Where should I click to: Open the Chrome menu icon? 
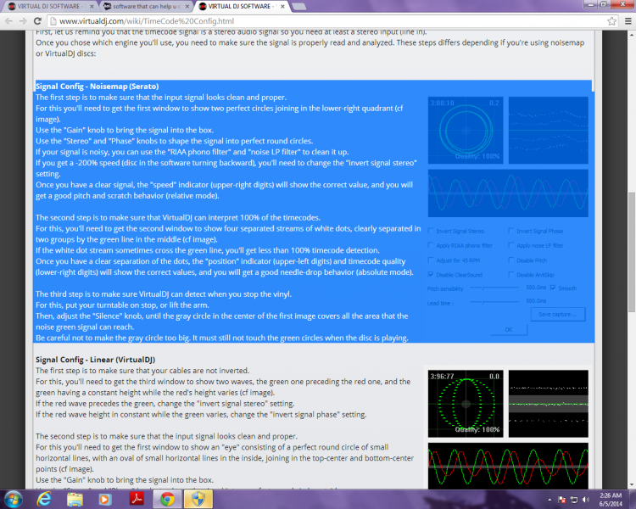(x=628, y=21)
